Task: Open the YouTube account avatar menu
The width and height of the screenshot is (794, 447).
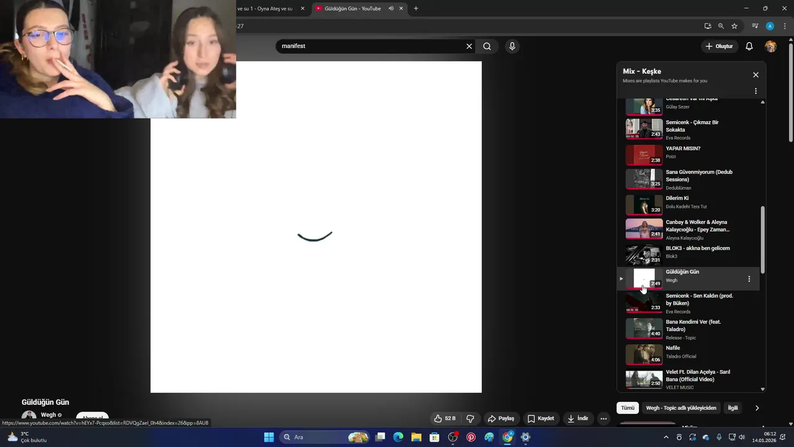Action: point(770,46)
